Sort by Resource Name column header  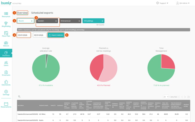point(44,105)
